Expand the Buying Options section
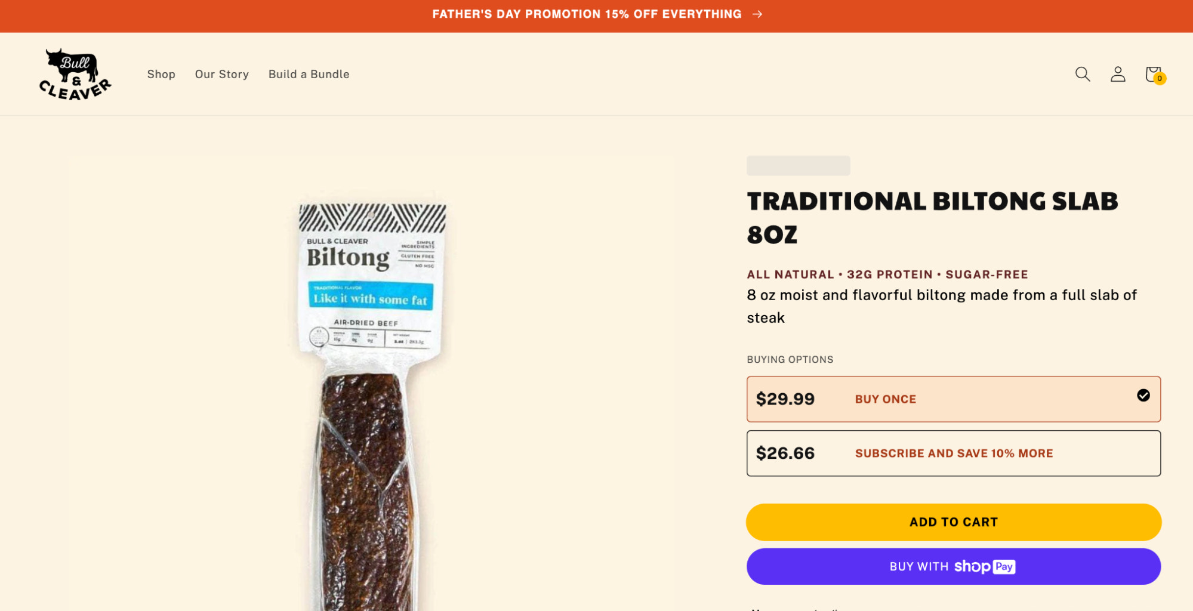 point(790,359)
